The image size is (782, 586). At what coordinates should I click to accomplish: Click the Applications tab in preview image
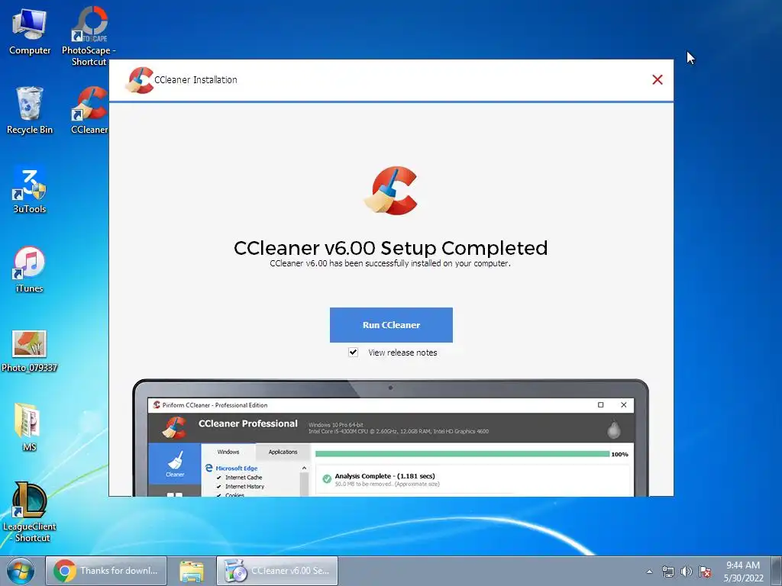point(283,452)
